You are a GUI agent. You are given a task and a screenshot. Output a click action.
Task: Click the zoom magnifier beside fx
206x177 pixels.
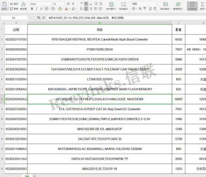[38, 18]
